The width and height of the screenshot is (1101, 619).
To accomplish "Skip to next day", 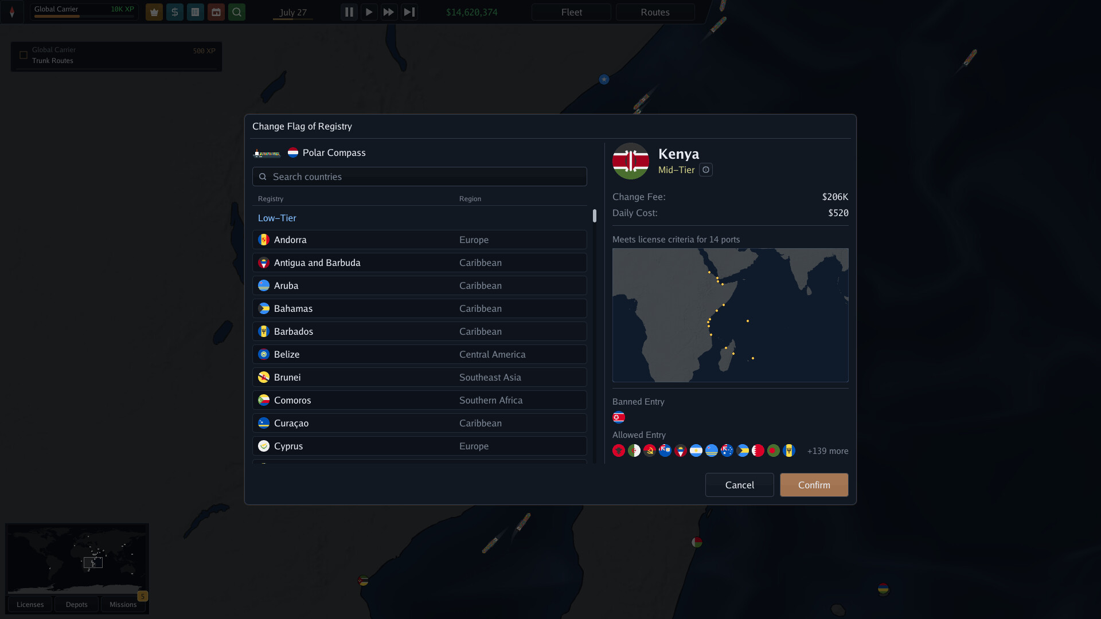I will [x=409, y=12].
